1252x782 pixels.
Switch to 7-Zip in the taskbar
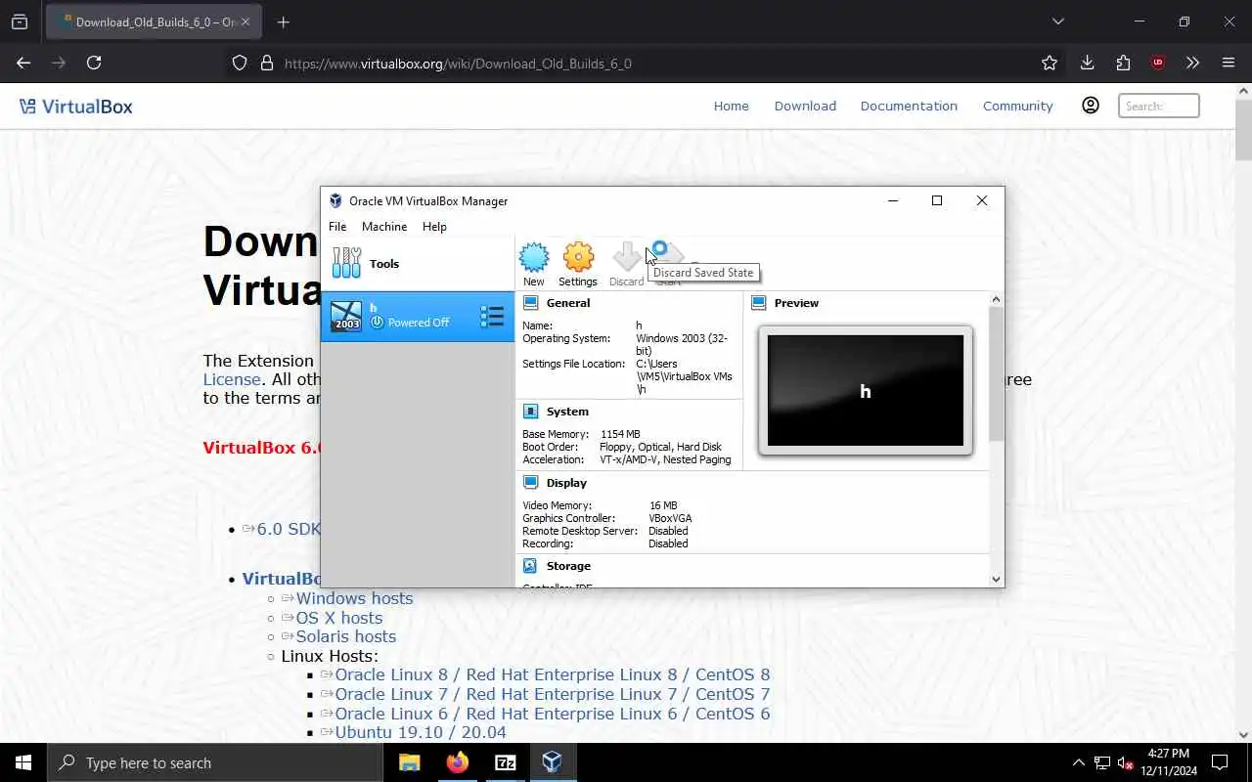pos(506,762)
